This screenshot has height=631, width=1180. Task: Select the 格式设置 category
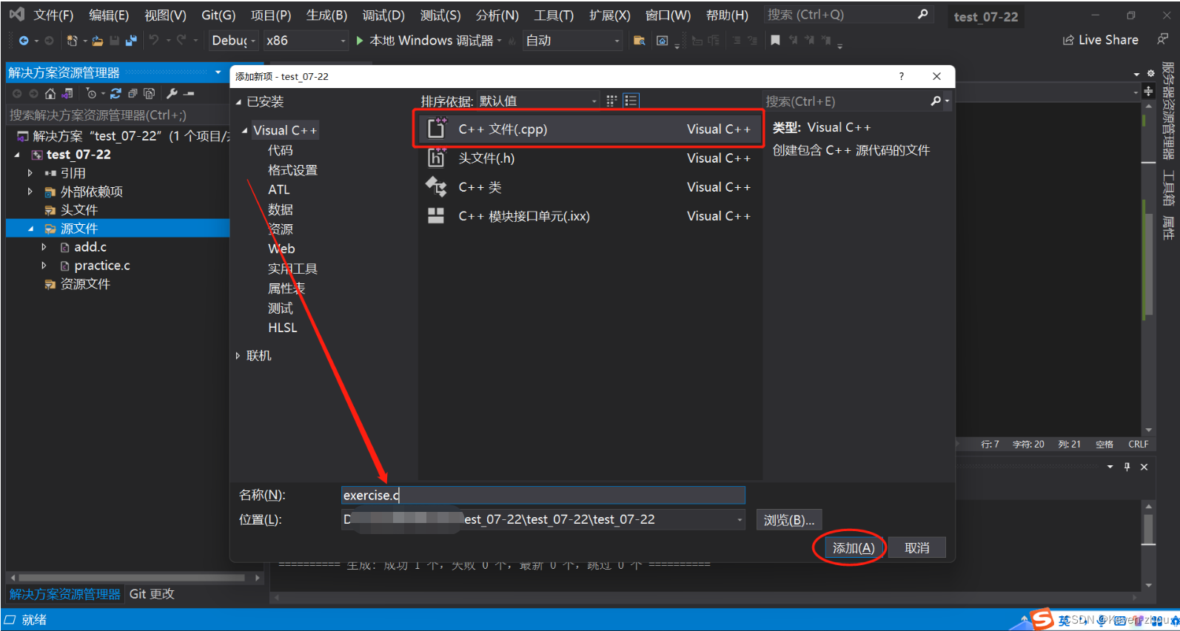pyautogui.click(x=292, y=170)
